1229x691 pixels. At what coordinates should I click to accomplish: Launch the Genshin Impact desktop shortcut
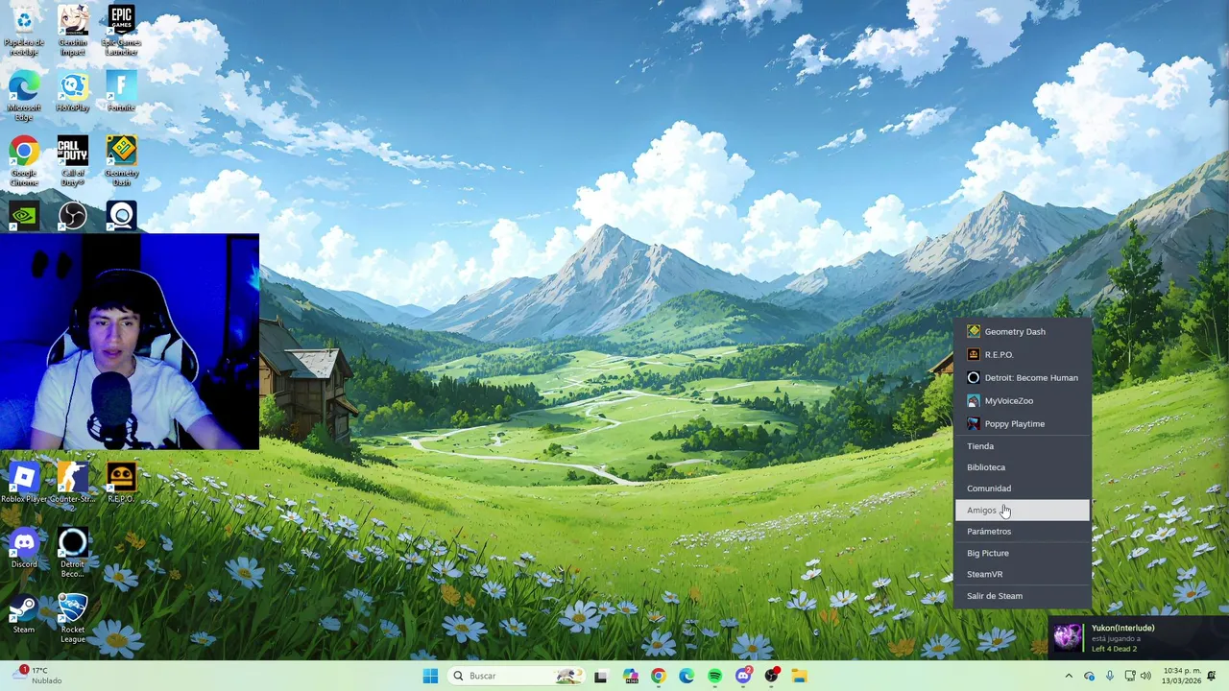click(x=73, y=31)
